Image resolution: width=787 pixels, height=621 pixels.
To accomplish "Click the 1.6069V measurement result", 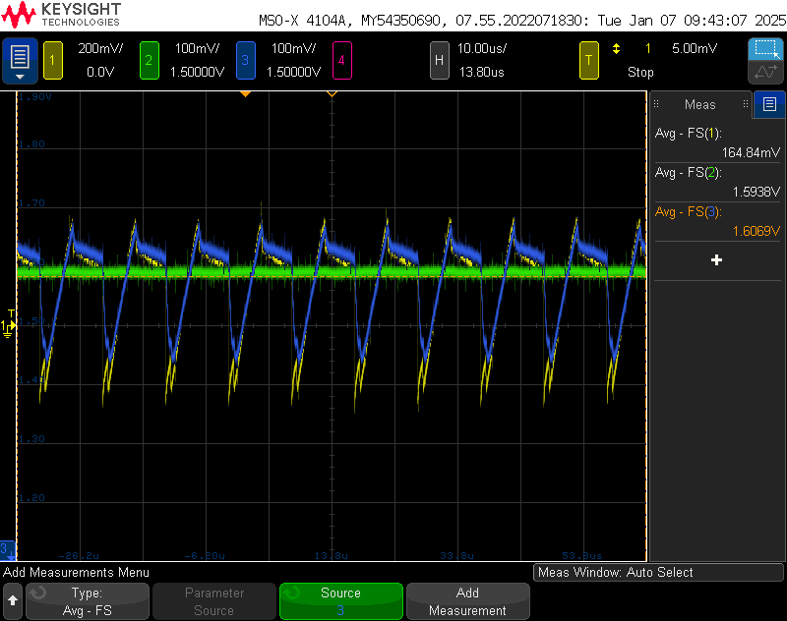I will [x=756, y=231].
